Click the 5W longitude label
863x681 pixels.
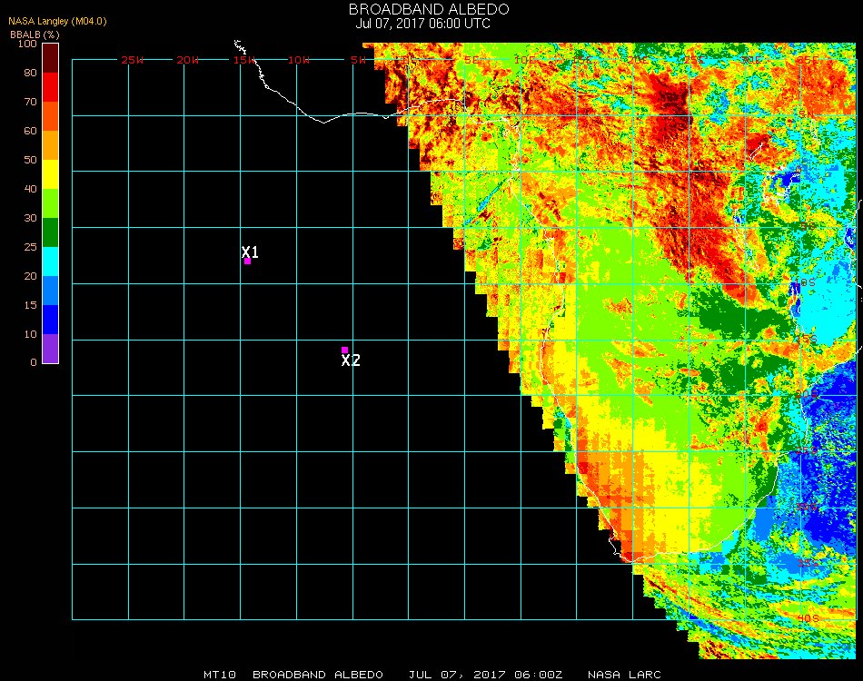pos(358,60)
